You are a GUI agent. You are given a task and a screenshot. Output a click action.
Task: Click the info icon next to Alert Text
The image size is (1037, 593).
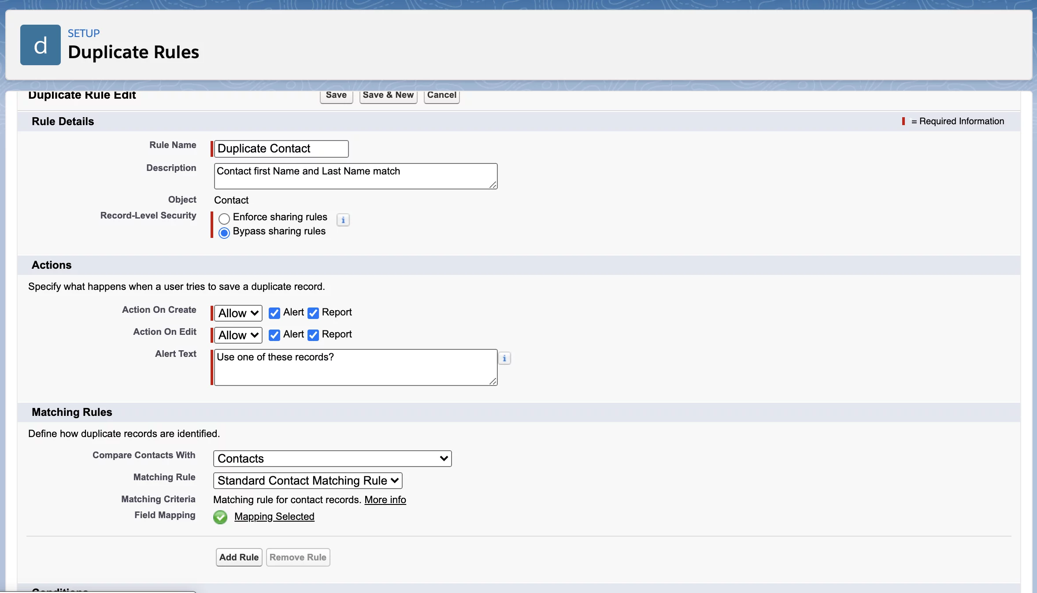tap(504, 358)
